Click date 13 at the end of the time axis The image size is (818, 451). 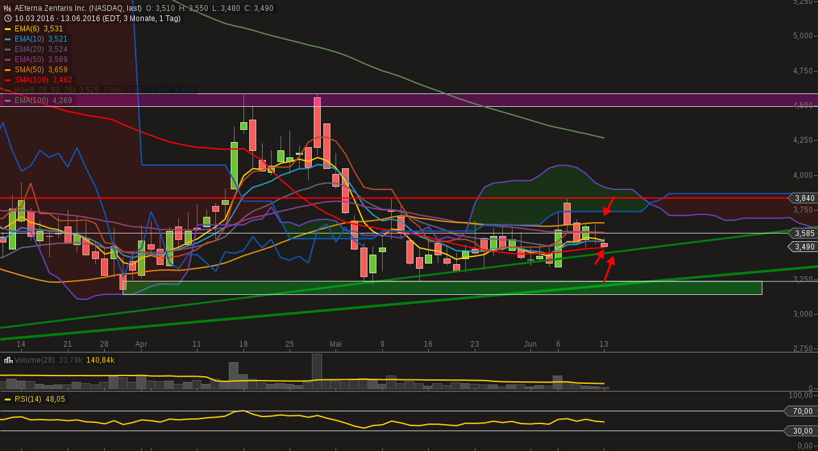click(604, 344)
